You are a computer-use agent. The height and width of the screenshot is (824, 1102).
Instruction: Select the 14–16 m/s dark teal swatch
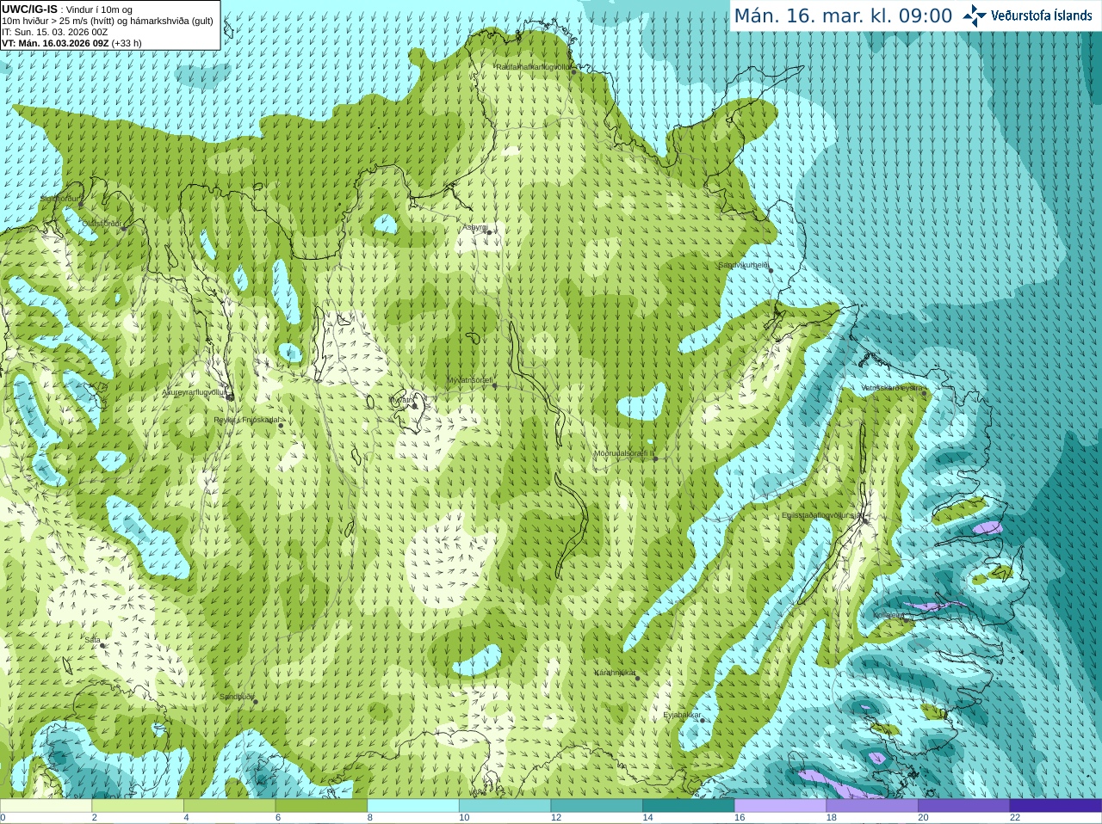[689, 806]
